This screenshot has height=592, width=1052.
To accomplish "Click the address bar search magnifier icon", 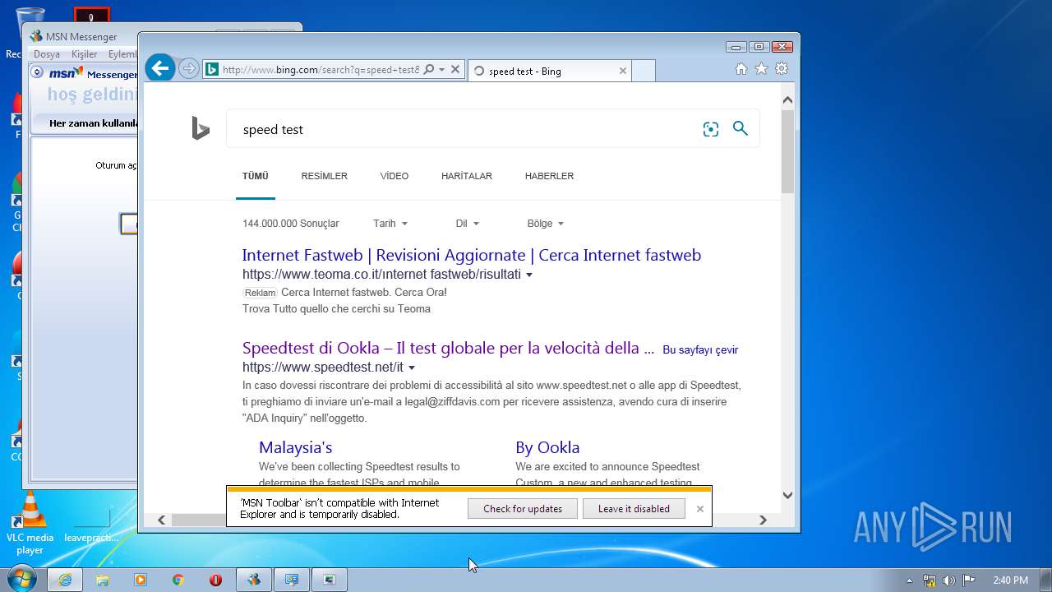I will [x=428, y=70].
